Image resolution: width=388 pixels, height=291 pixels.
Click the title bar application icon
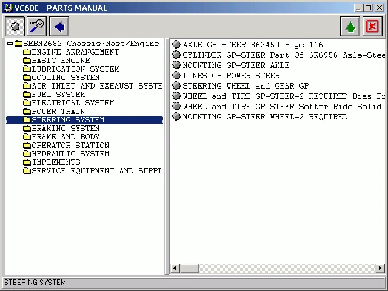[8, 8]
